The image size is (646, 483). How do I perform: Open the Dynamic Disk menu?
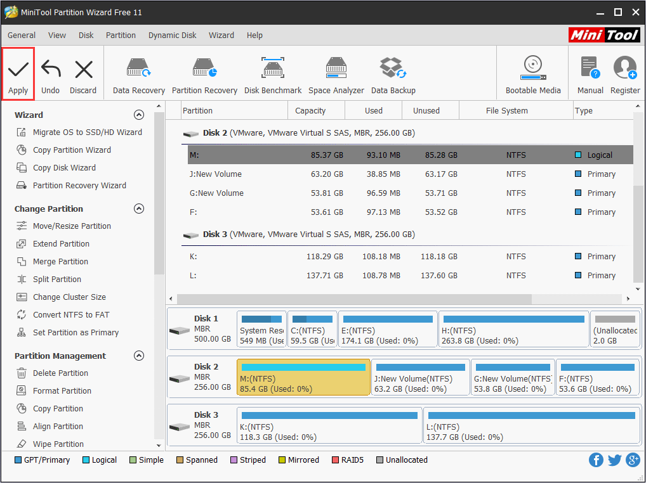pyautogui.click(x=172, y=35)
